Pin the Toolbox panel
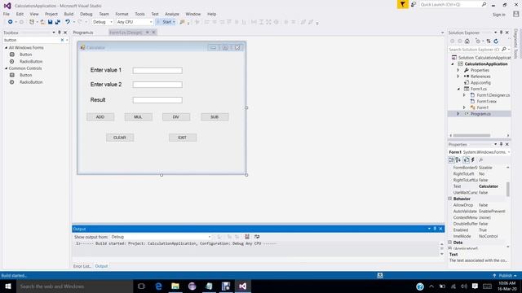 tap(60, 33)
